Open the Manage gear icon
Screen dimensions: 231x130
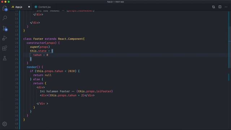(x=5, y=124)
